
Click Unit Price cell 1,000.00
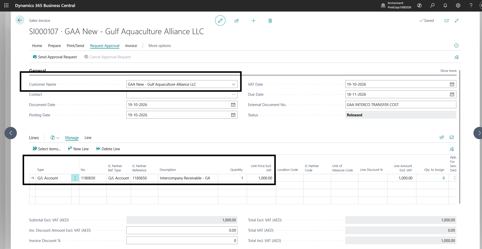261,178
